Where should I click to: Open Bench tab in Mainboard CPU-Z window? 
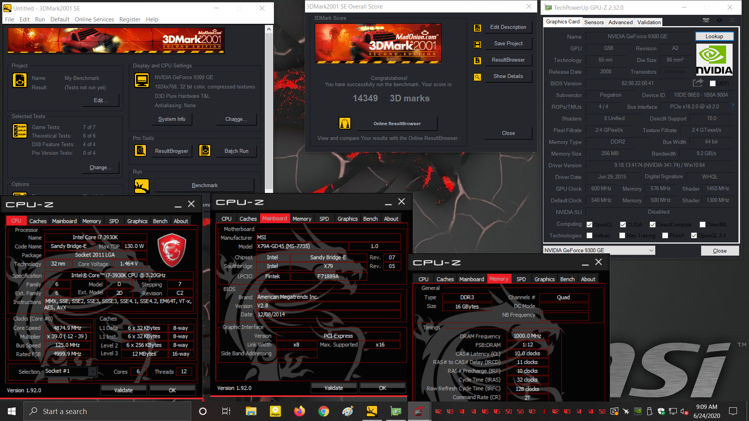tap(370, 219)
